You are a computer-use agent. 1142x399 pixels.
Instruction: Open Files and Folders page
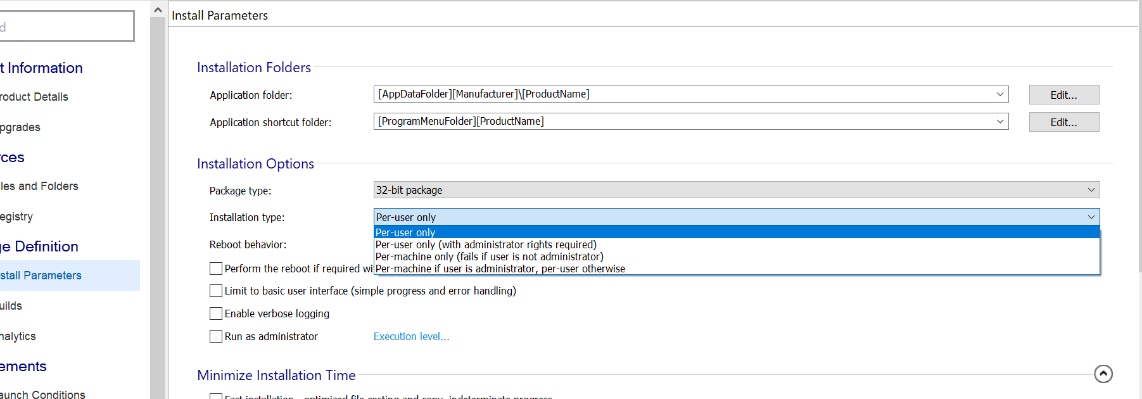[x=39, y=186]
